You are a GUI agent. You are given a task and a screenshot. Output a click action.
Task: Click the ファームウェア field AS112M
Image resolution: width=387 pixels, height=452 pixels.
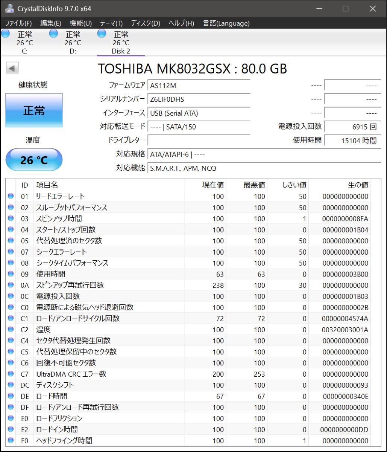click(199, 86)
